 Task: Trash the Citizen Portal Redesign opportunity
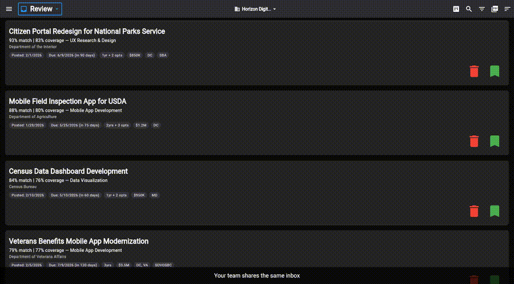pyautogui.click(x=474, y=71)
